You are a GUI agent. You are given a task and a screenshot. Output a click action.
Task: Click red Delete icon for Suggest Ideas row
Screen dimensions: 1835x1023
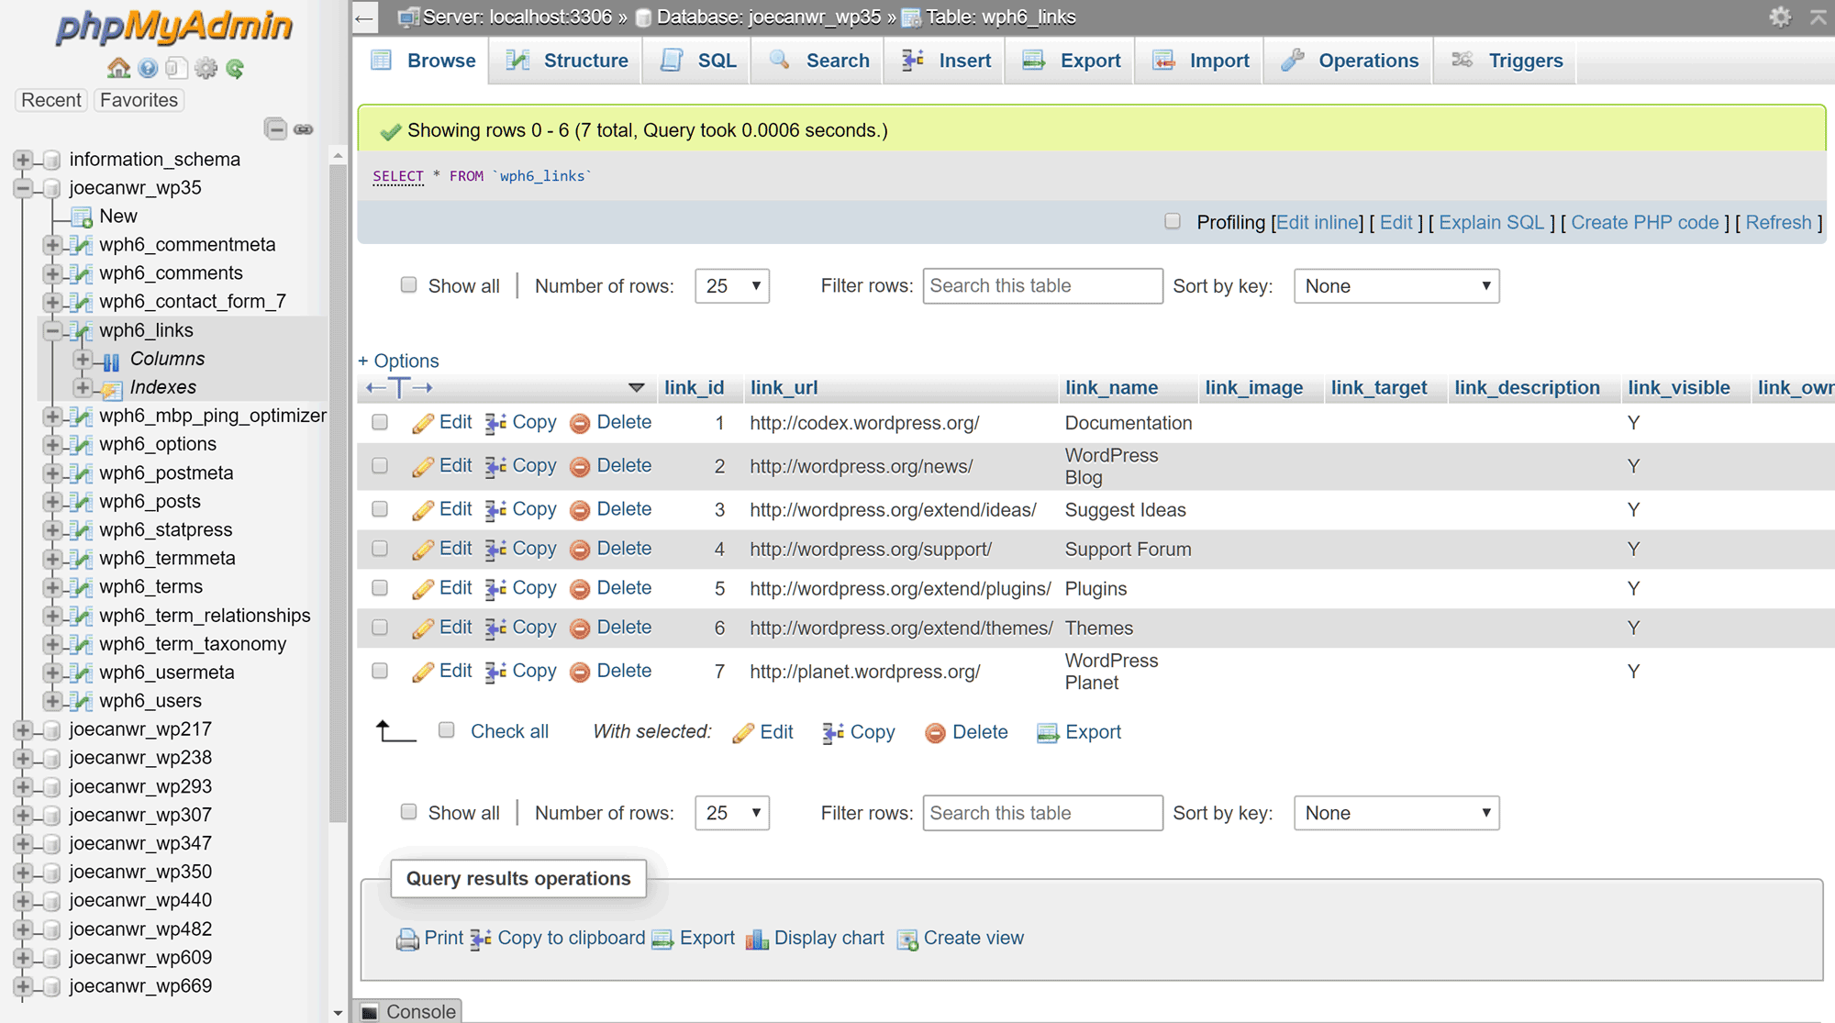click(x=580, y=509)
